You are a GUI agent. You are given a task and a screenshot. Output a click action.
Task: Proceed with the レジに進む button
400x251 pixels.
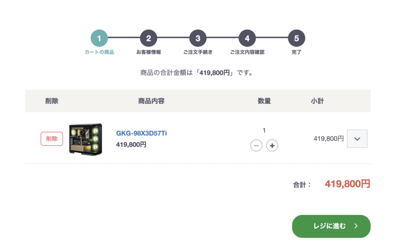(x=331, y=226)
